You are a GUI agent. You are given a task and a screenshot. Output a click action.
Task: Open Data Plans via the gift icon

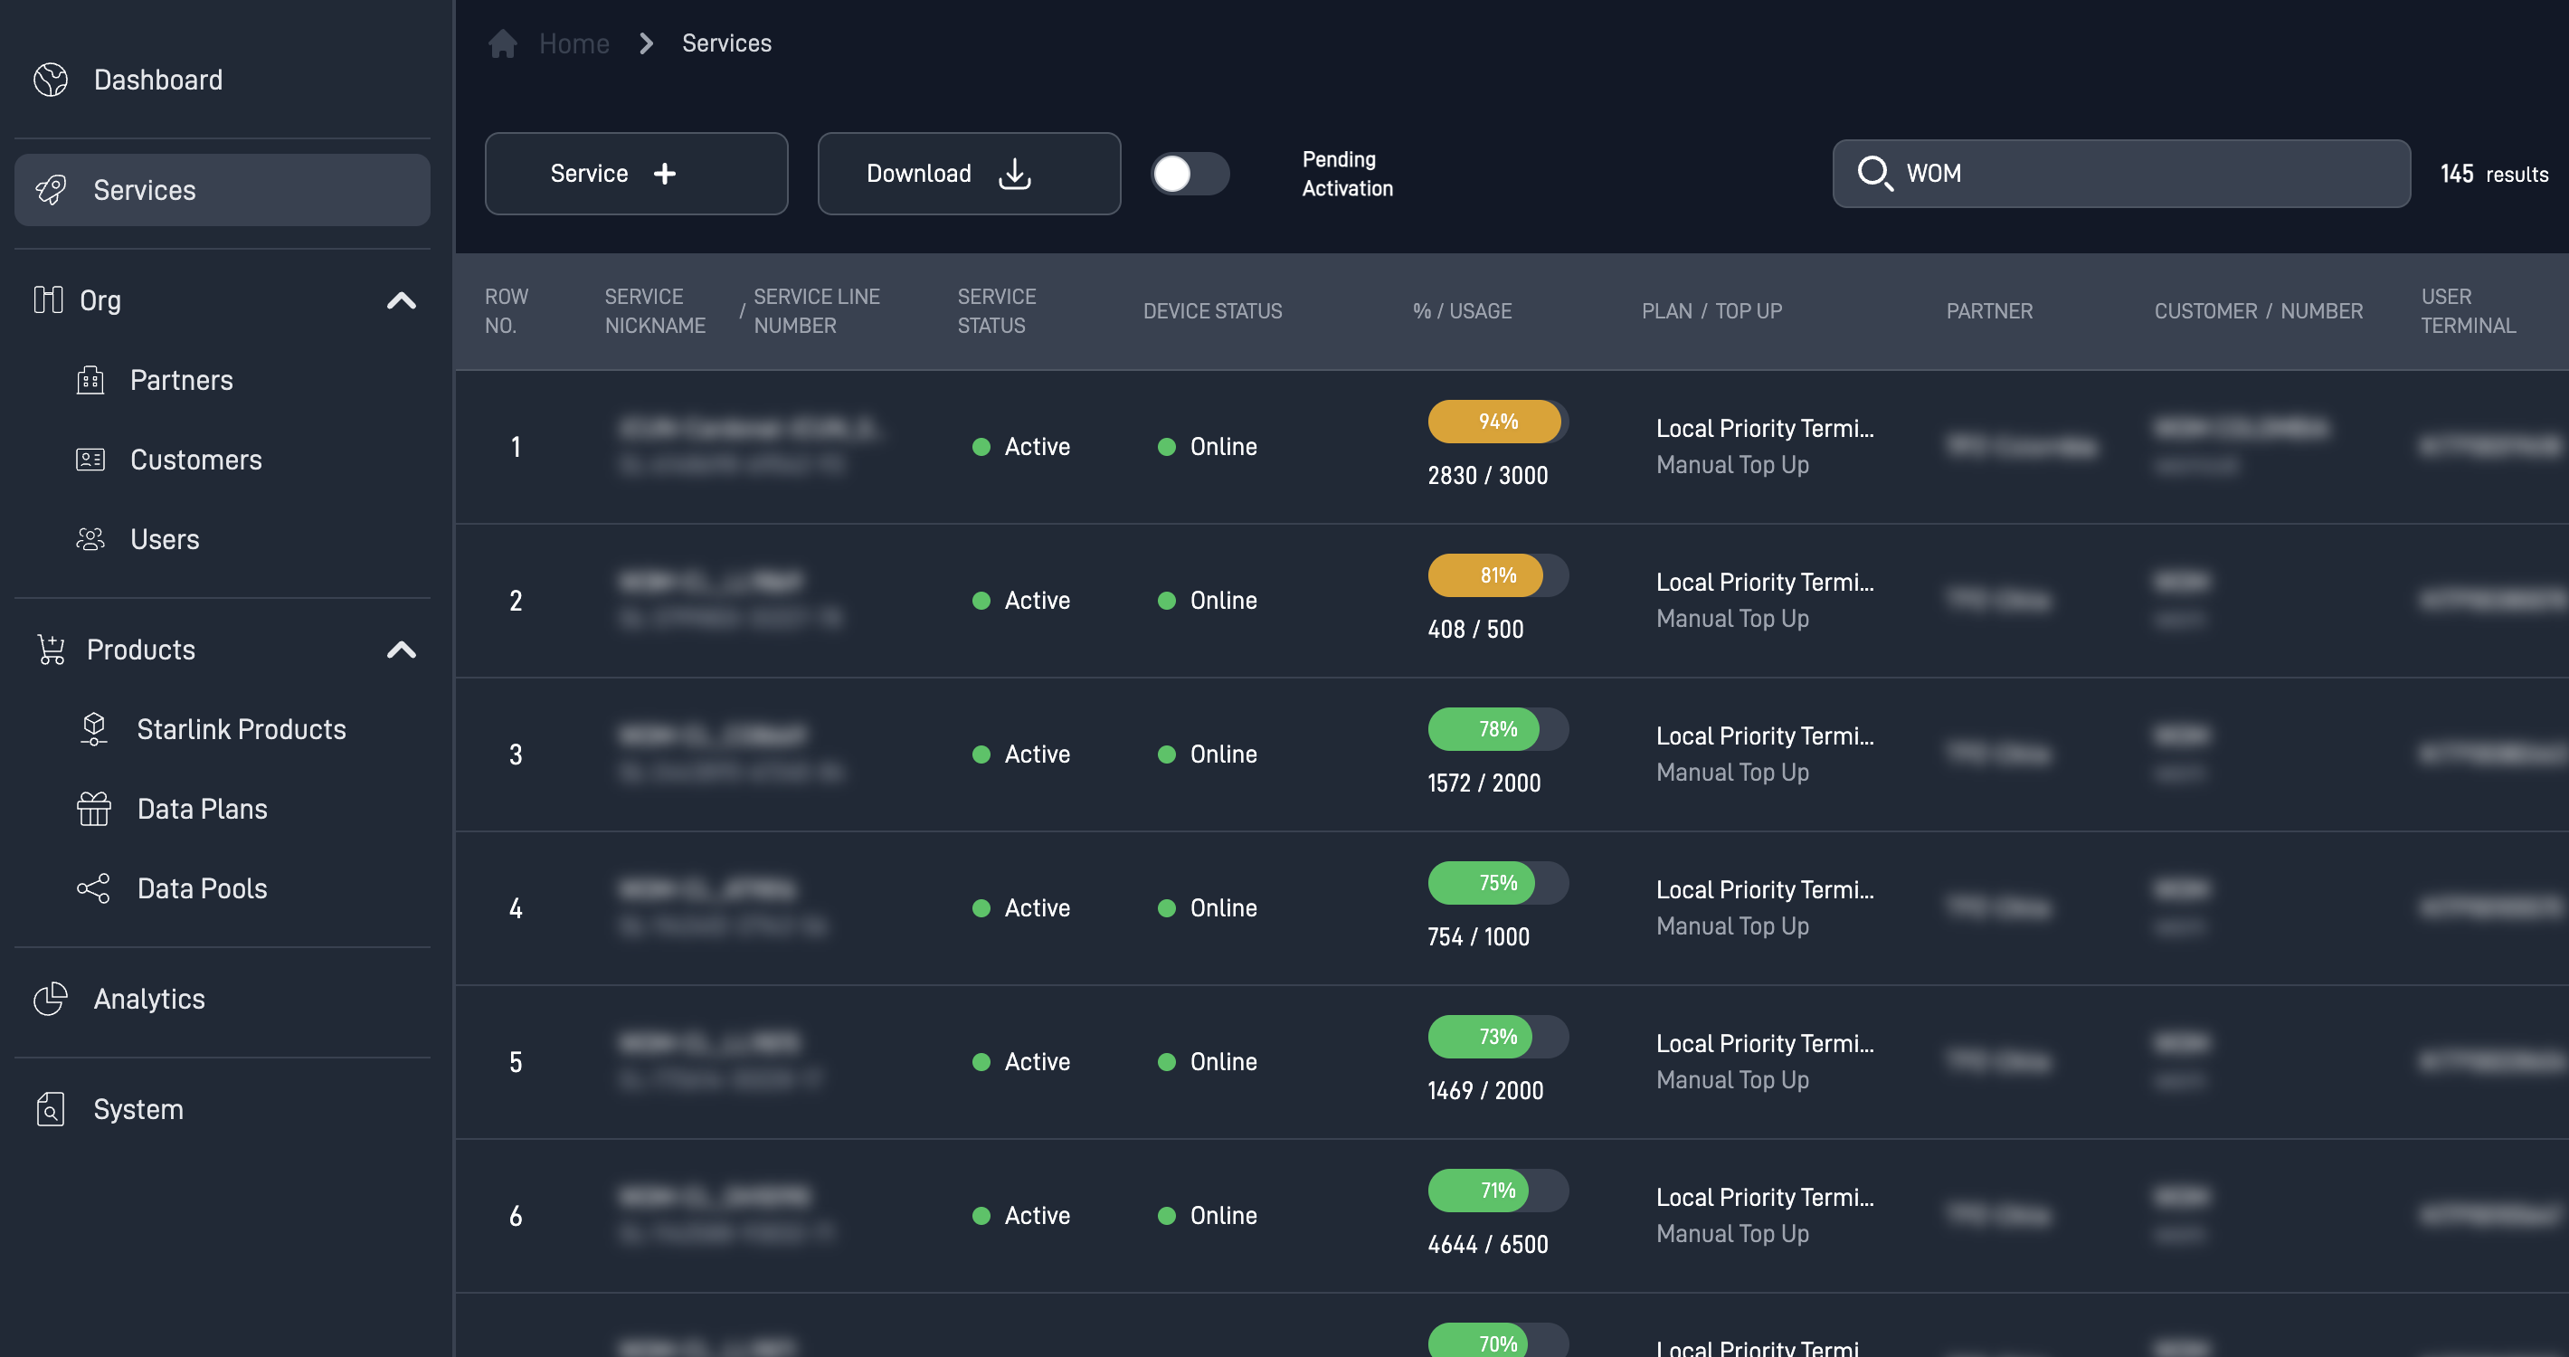(x=93, y=809)
